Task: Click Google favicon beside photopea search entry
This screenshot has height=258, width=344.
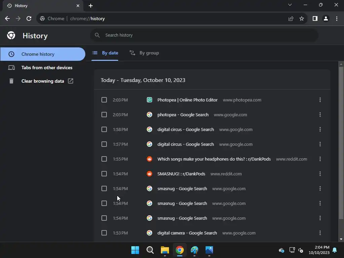Action: coord(149,115)
